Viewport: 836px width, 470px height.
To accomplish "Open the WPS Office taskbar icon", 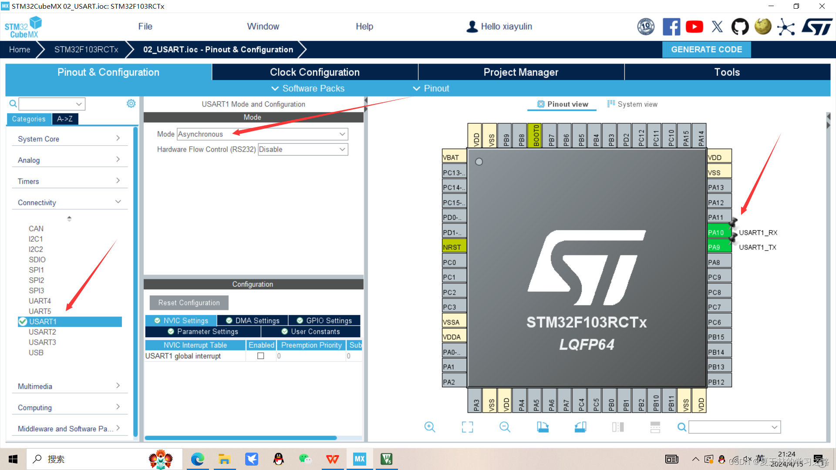I will [333, 459].
